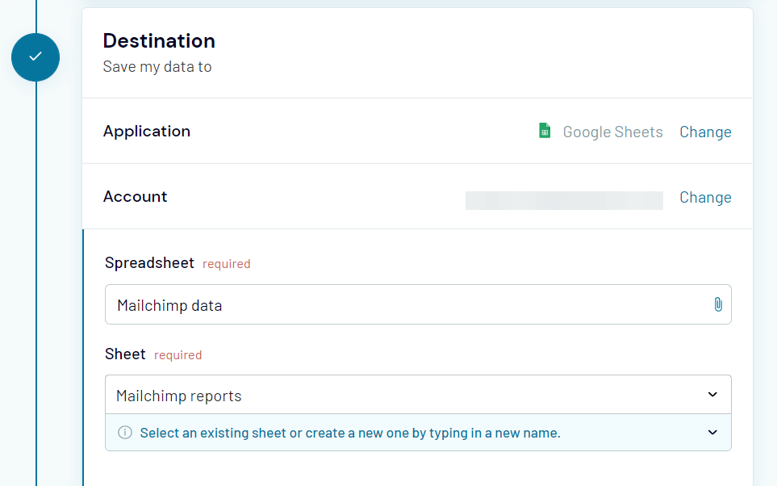Screen dimensions: 777x486
Task: Click the 'Select an existing sheet' hint text
Action: [350, 433]
